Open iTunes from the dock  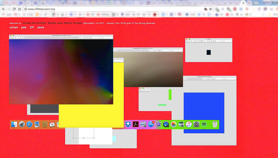pyautogui.click(x=189, y=124)
